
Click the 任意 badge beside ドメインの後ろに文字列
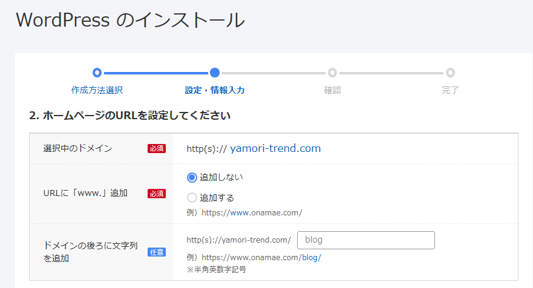click(156, 252)
